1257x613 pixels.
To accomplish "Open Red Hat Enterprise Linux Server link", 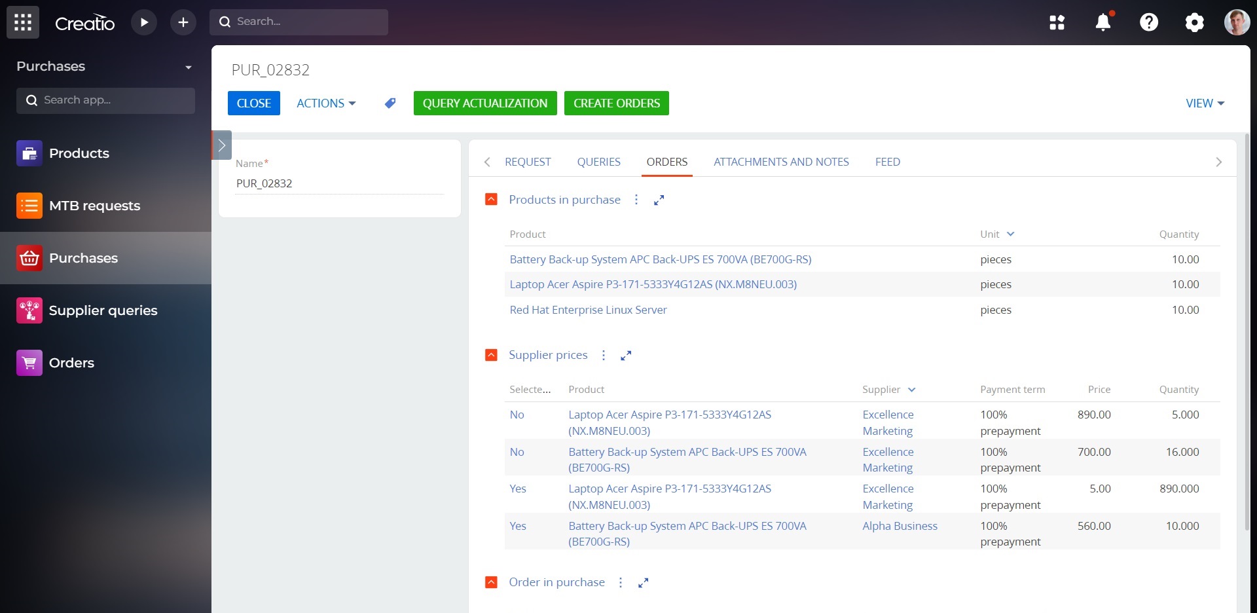I will [588, 310].
